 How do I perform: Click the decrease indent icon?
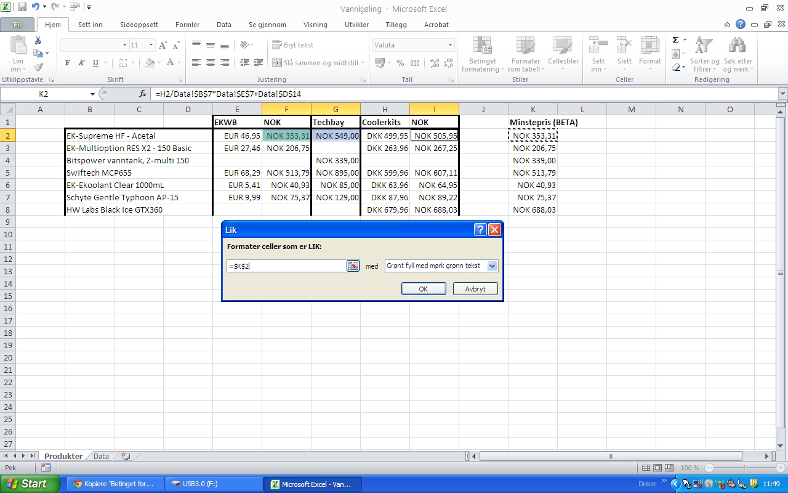(244, 63)
